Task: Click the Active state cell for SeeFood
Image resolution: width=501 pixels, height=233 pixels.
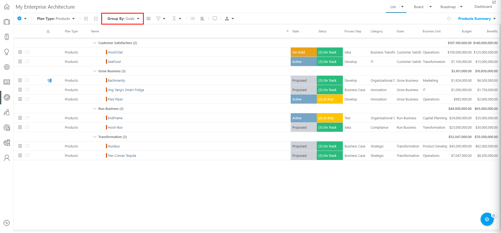Action: [x=304, y=62]
